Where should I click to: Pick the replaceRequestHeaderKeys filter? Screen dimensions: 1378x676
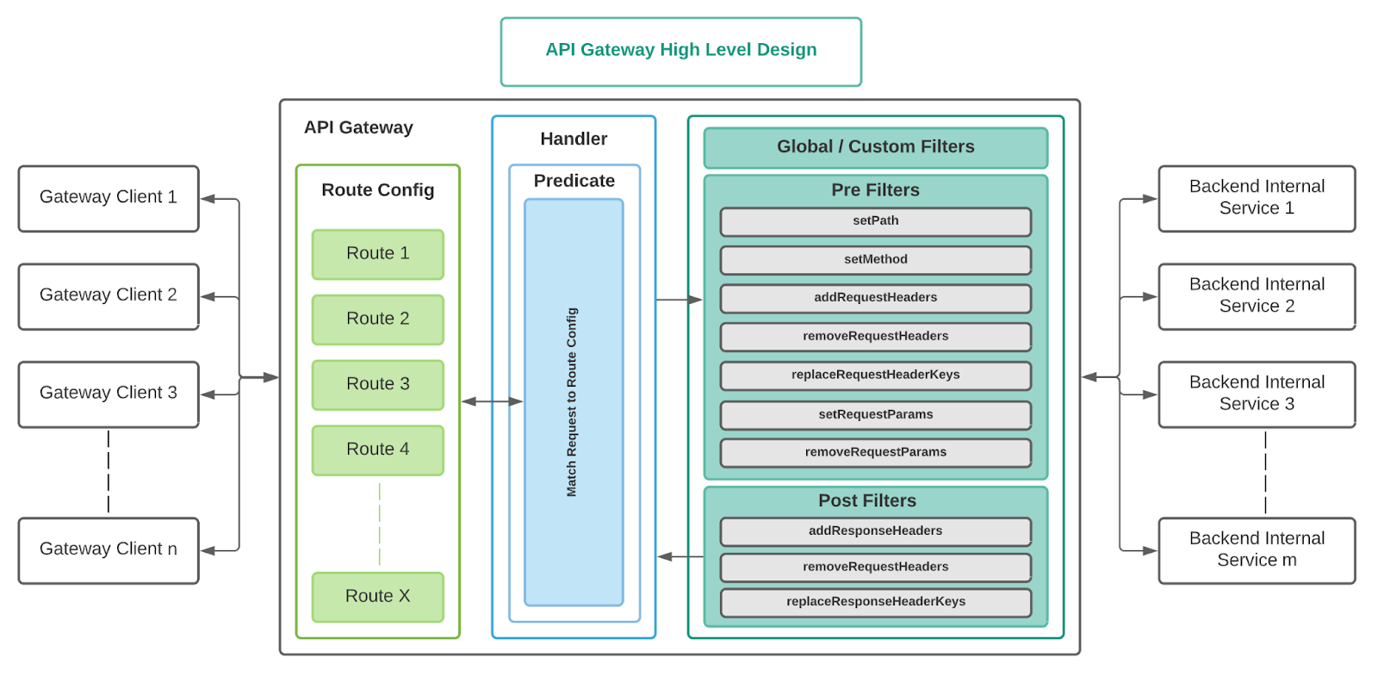(876, 375)
